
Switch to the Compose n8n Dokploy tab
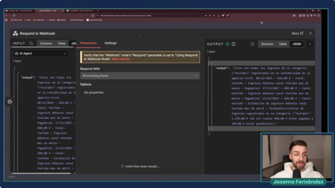click(19, 11)
